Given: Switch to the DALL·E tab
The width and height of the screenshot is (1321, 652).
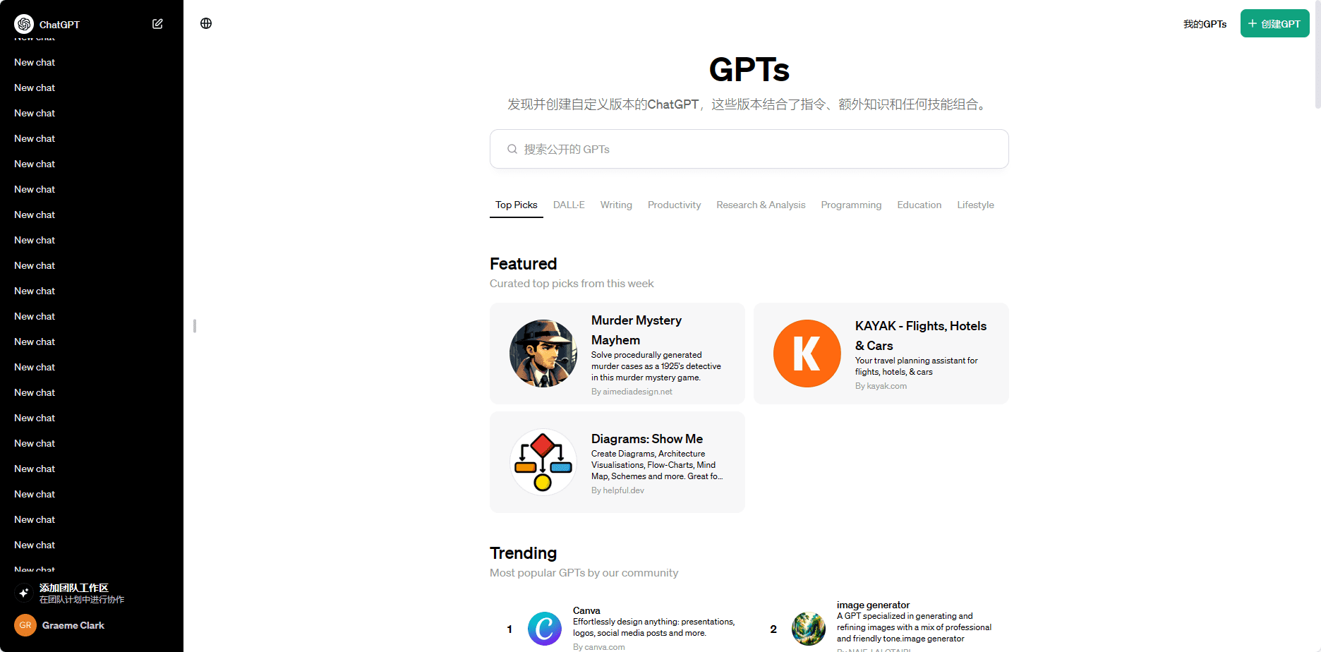Looking at the screenshot, I should click(569, 205).
